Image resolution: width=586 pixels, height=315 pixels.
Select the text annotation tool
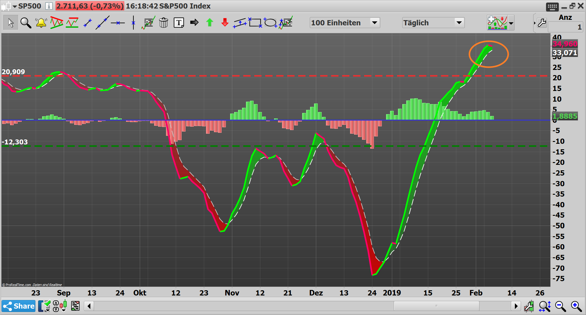[179, 22]
